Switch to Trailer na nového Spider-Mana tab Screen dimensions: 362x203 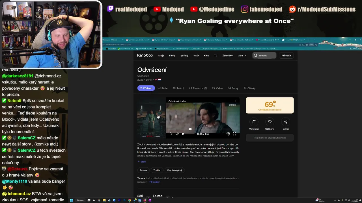click(x=216, y=40)
